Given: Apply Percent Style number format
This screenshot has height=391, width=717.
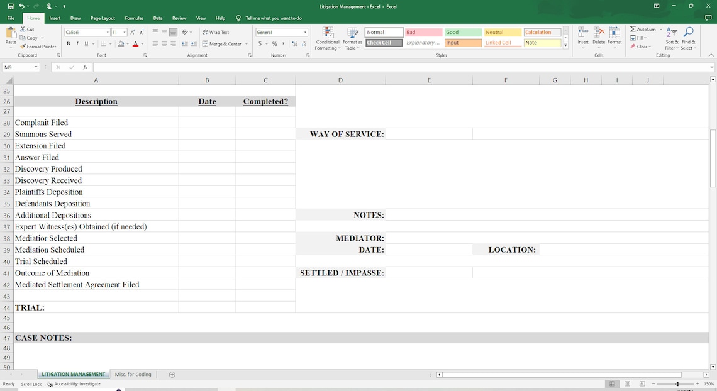Looking at the screenshot, I should [x=274, y=43].
